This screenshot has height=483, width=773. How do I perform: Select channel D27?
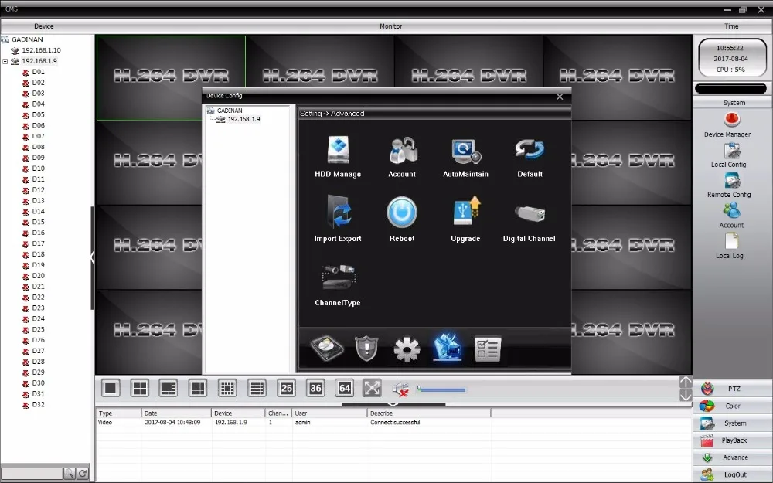38,351
